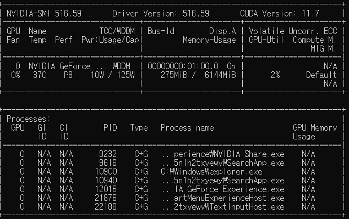Click the explorer.exe process name
349x219 pixels.
pos(211,172)
